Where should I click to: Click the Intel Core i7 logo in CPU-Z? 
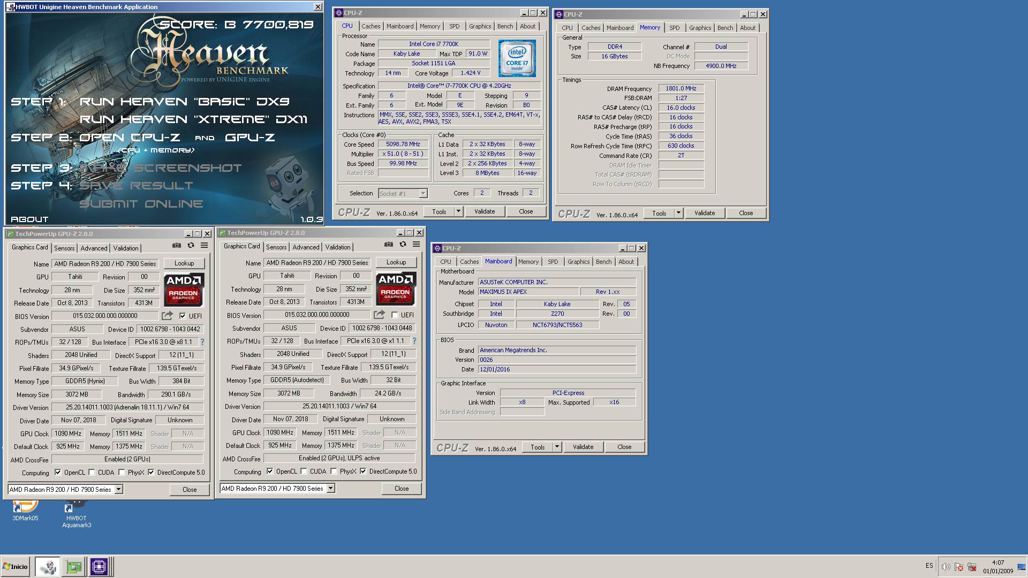click(517, 58)
